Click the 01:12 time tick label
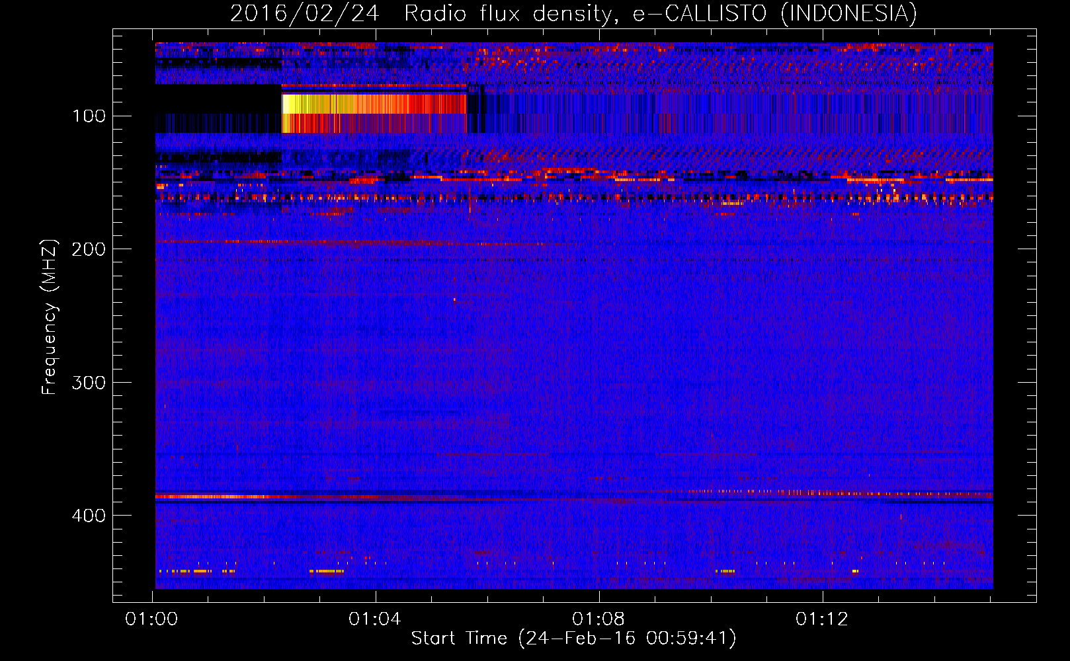1070x661 pixels. [822, 619]
